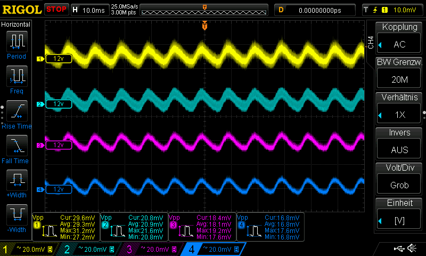426x256 pixels.
Task: Select channel 2 tab at bottom
Action: (x=89, y=249)
